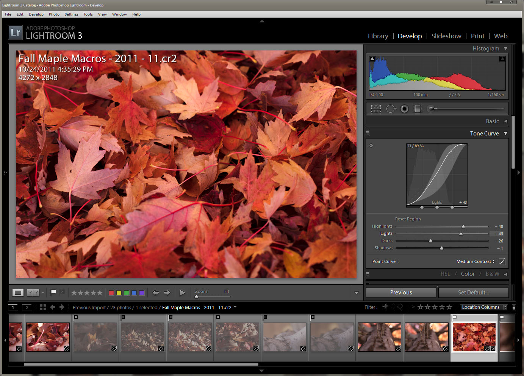Open Before/After view options dropdown
Screen dimensions: 524x376
[42, 293]
